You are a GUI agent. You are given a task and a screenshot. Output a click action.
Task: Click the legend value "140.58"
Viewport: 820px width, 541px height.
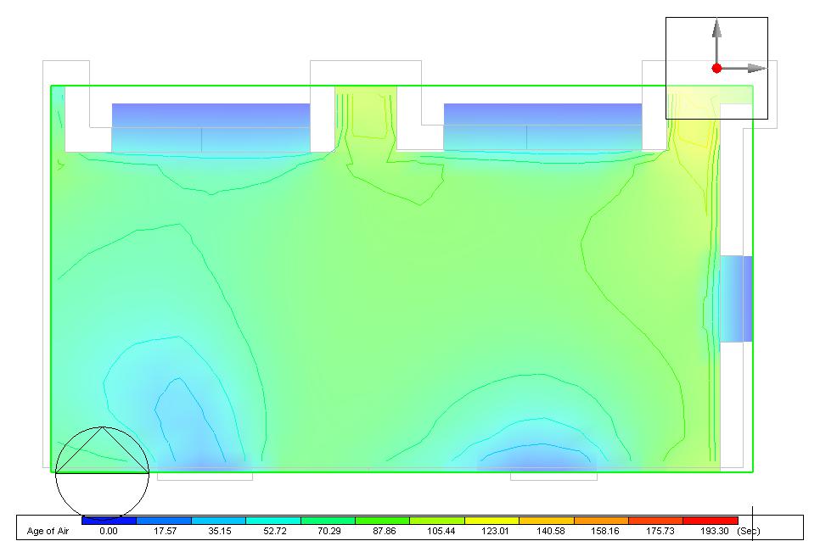pos(550,531)
